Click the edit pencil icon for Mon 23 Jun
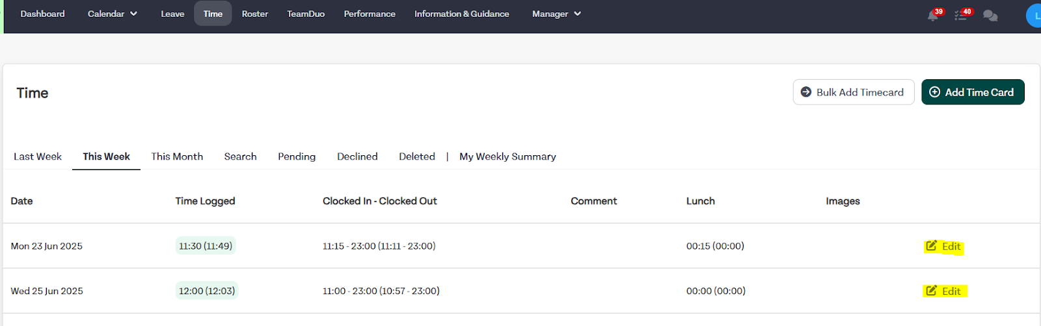 pos(931,245)
